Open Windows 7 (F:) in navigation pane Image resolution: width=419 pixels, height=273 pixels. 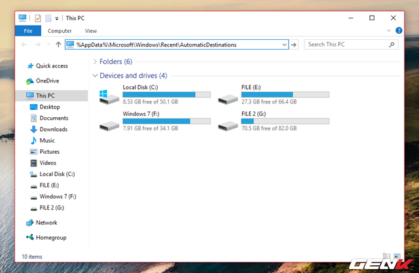[x=53, y=196]
